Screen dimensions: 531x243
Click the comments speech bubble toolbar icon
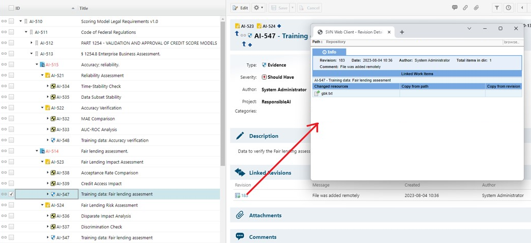point(454,8)
